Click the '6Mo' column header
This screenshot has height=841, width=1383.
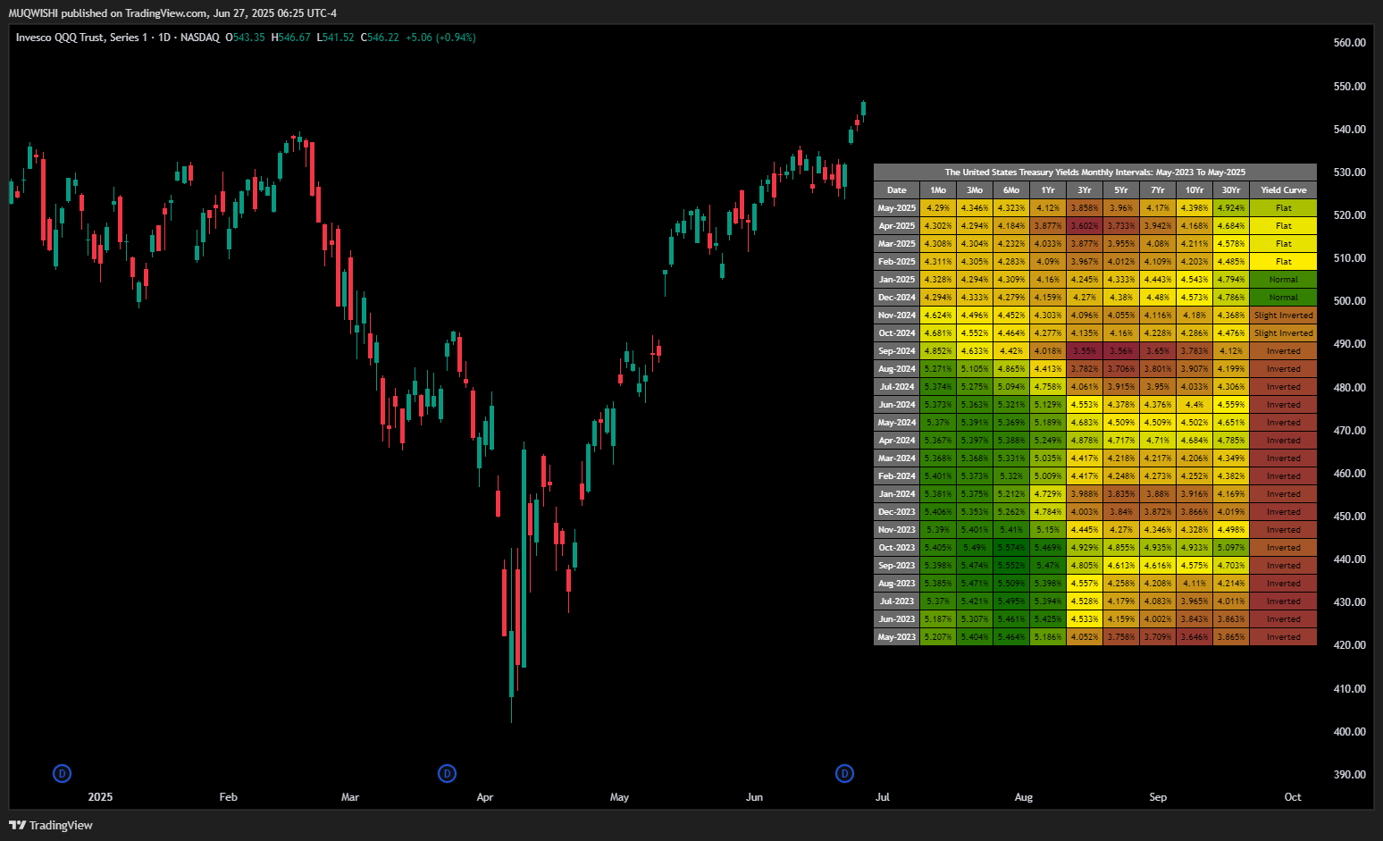tap(1011, 190)
